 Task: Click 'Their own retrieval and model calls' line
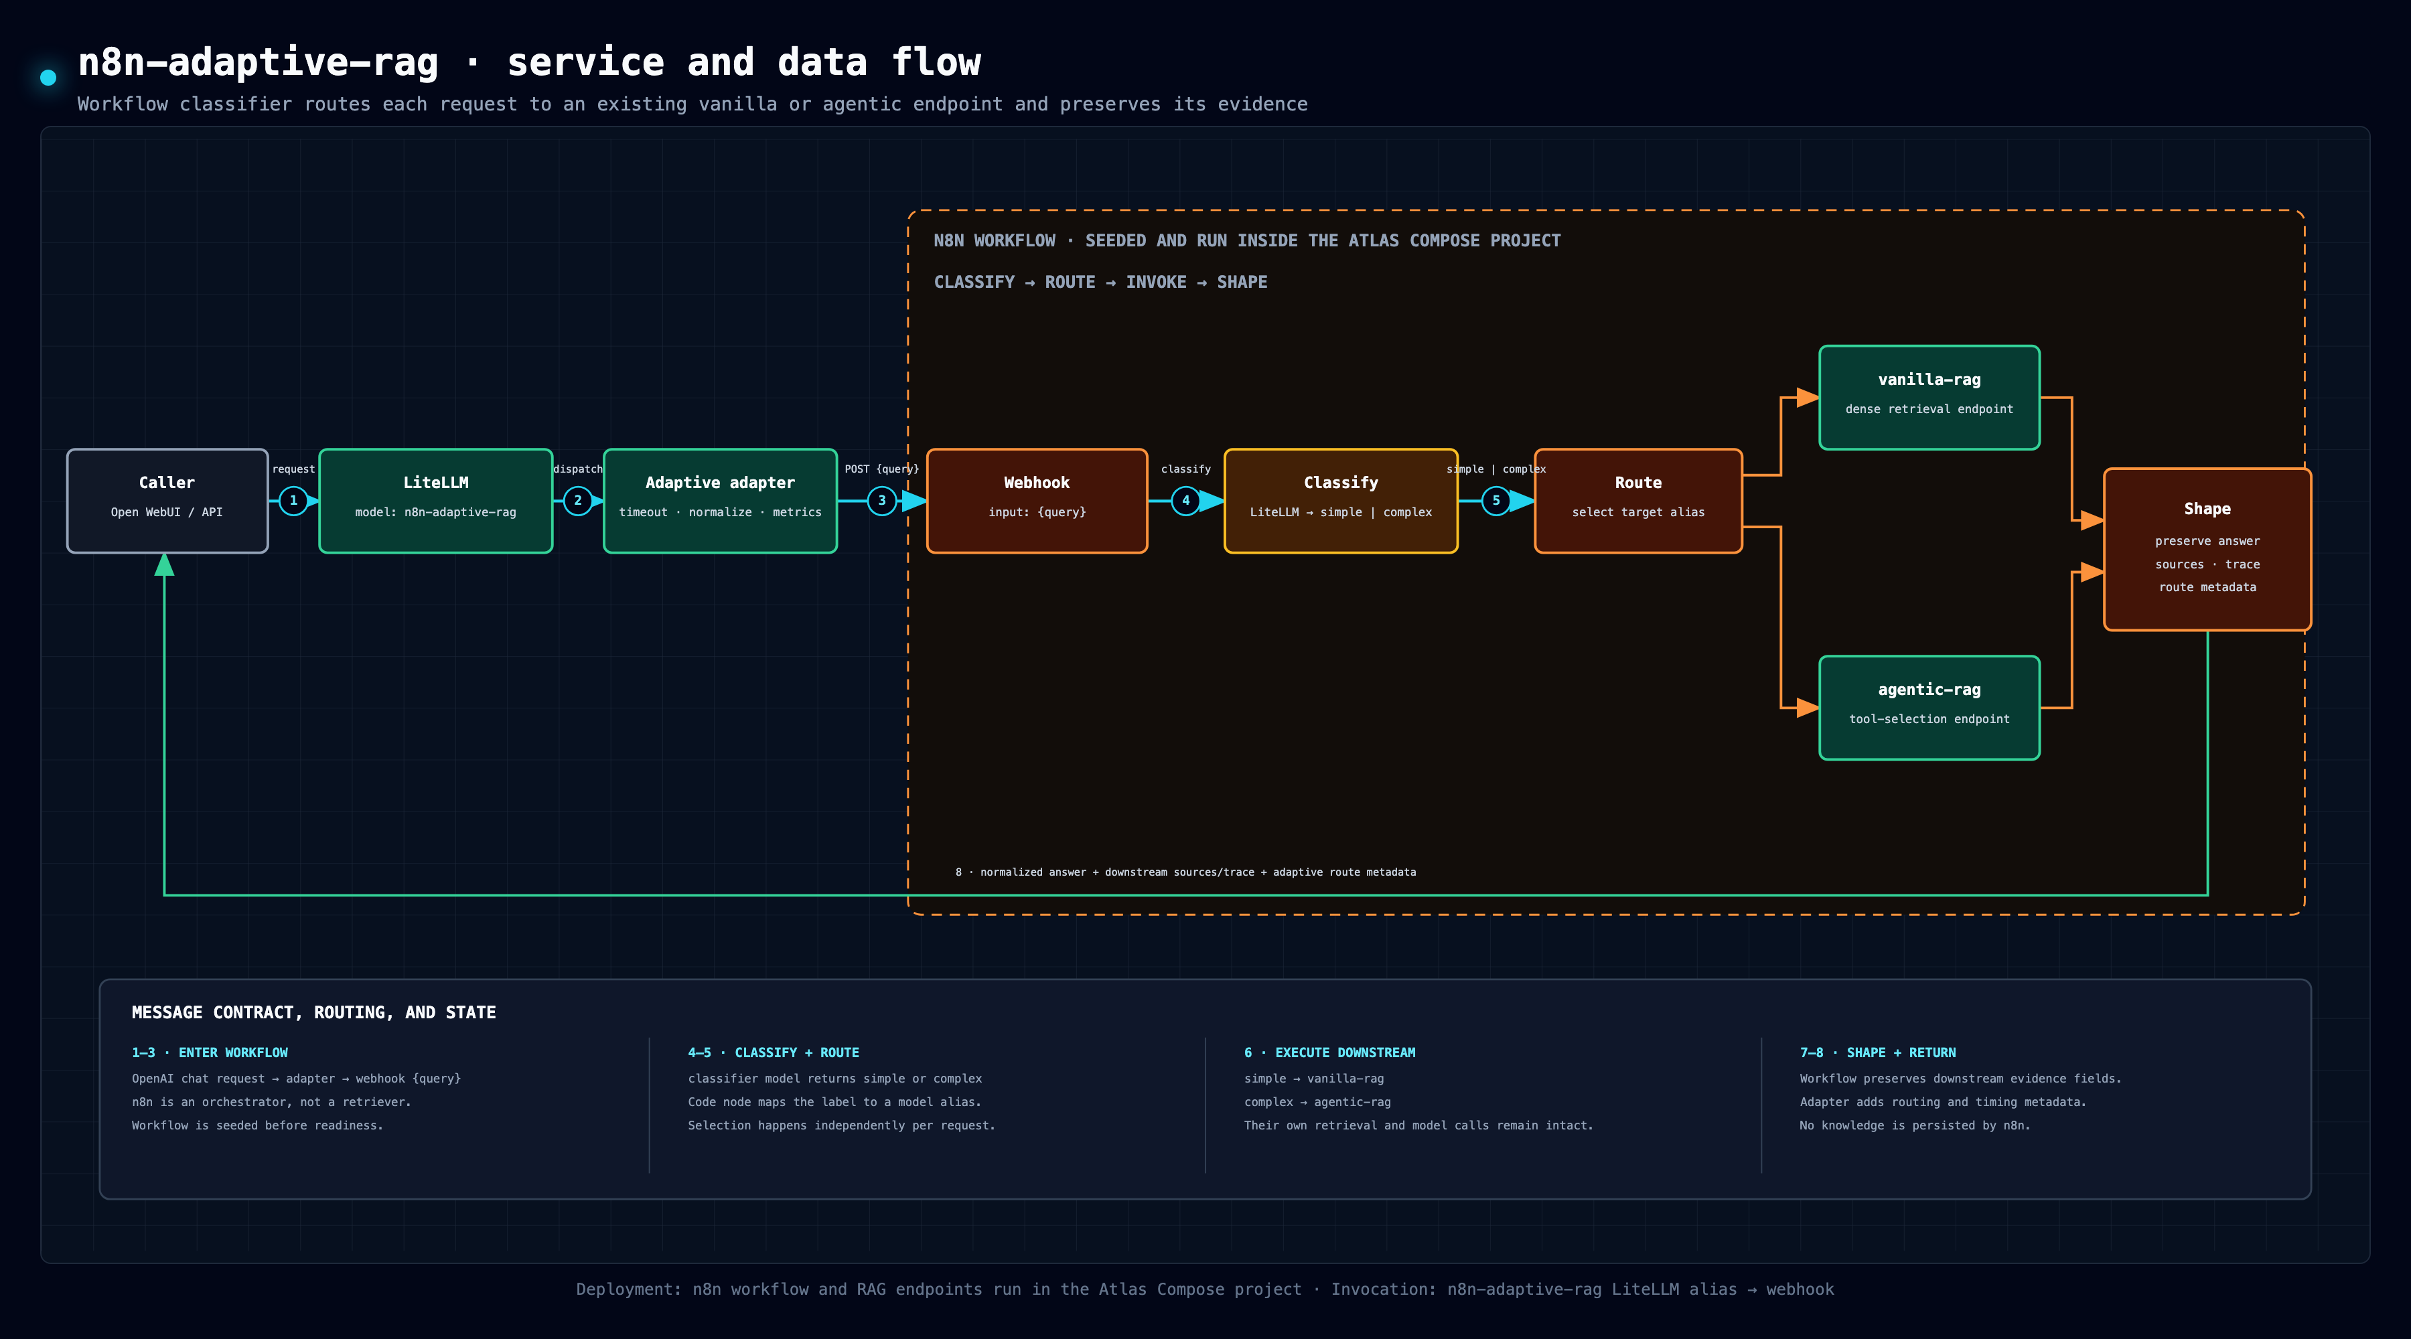(x=1418, y=1125)
